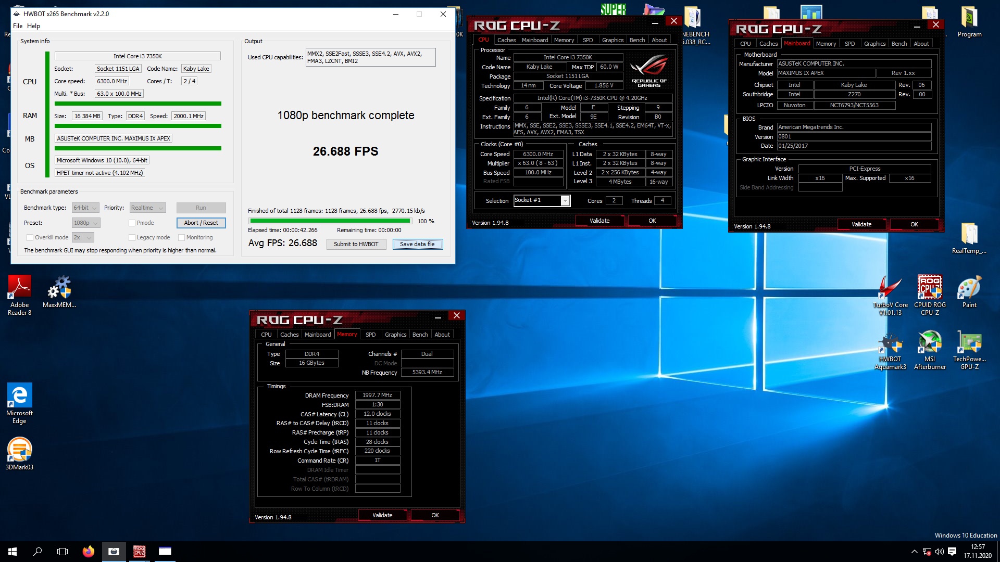1000x562 pixels.
Task: Click Save data file button
Action: [x=417, y=244]
